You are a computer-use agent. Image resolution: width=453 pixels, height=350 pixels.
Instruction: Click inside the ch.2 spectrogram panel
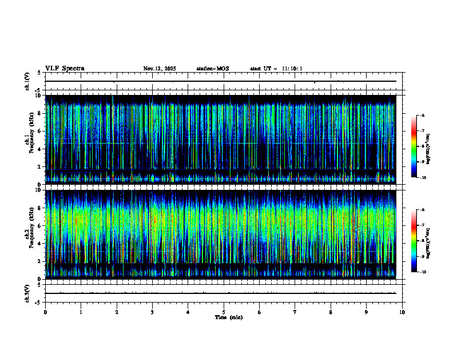coord(221,234)
